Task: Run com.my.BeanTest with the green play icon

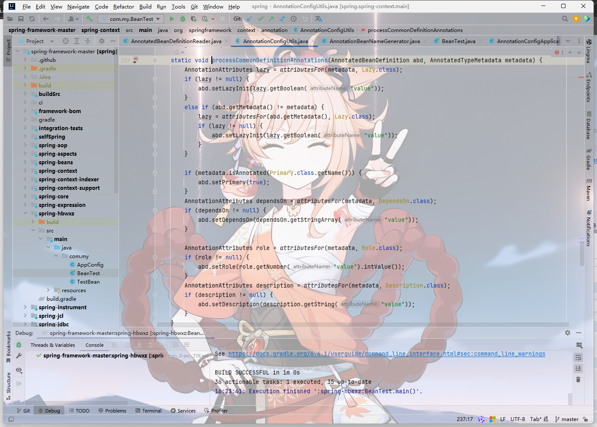Action: pyautogui.click(x=172, y=19)
